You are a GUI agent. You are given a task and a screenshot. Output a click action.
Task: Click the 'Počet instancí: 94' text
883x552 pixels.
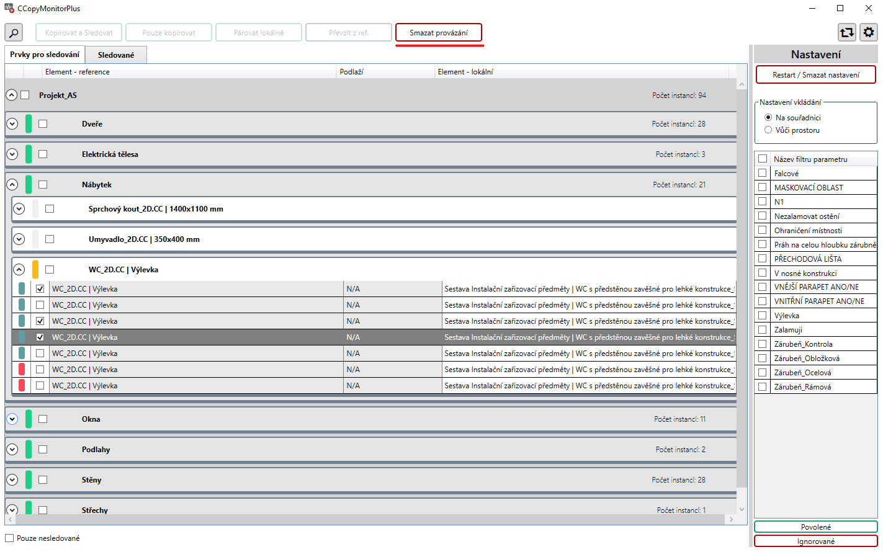tap(679, 95)
